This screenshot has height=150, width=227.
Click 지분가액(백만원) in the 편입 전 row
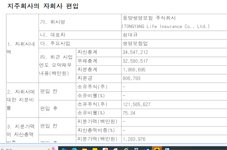tap(97, 122)
